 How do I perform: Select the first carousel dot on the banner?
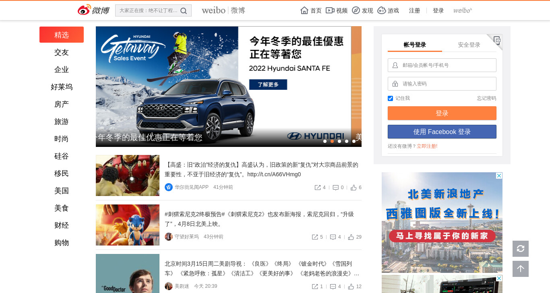(x=325, y=141)
